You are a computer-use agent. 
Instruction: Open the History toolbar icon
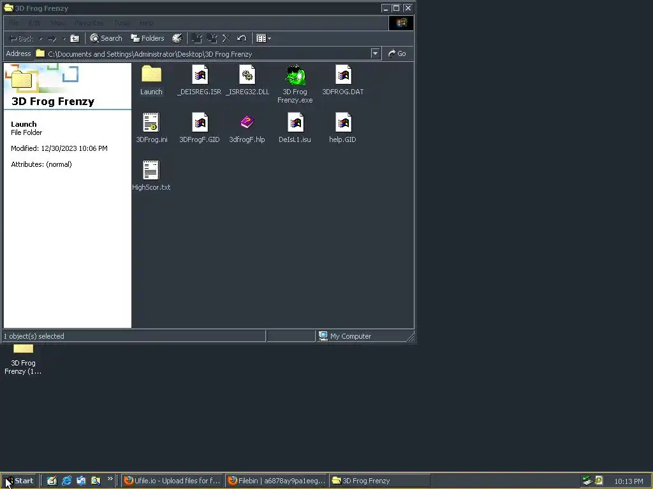pos(177,38)
